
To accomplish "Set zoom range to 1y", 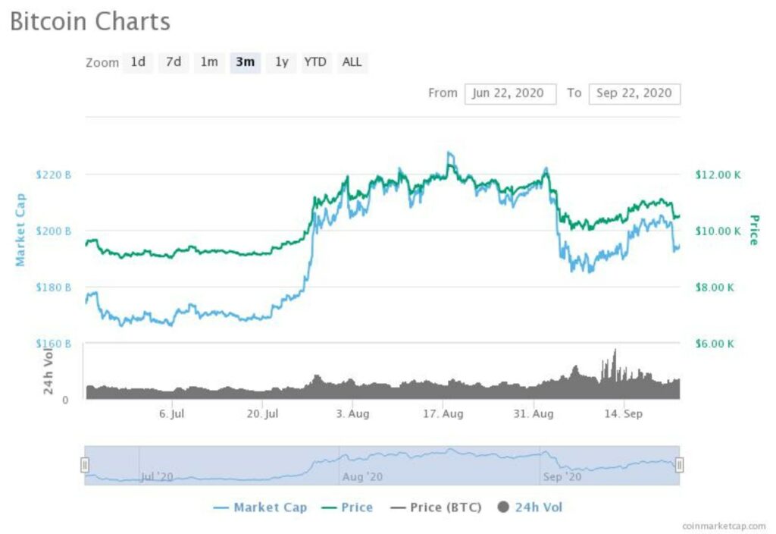I will coord(281,62).
